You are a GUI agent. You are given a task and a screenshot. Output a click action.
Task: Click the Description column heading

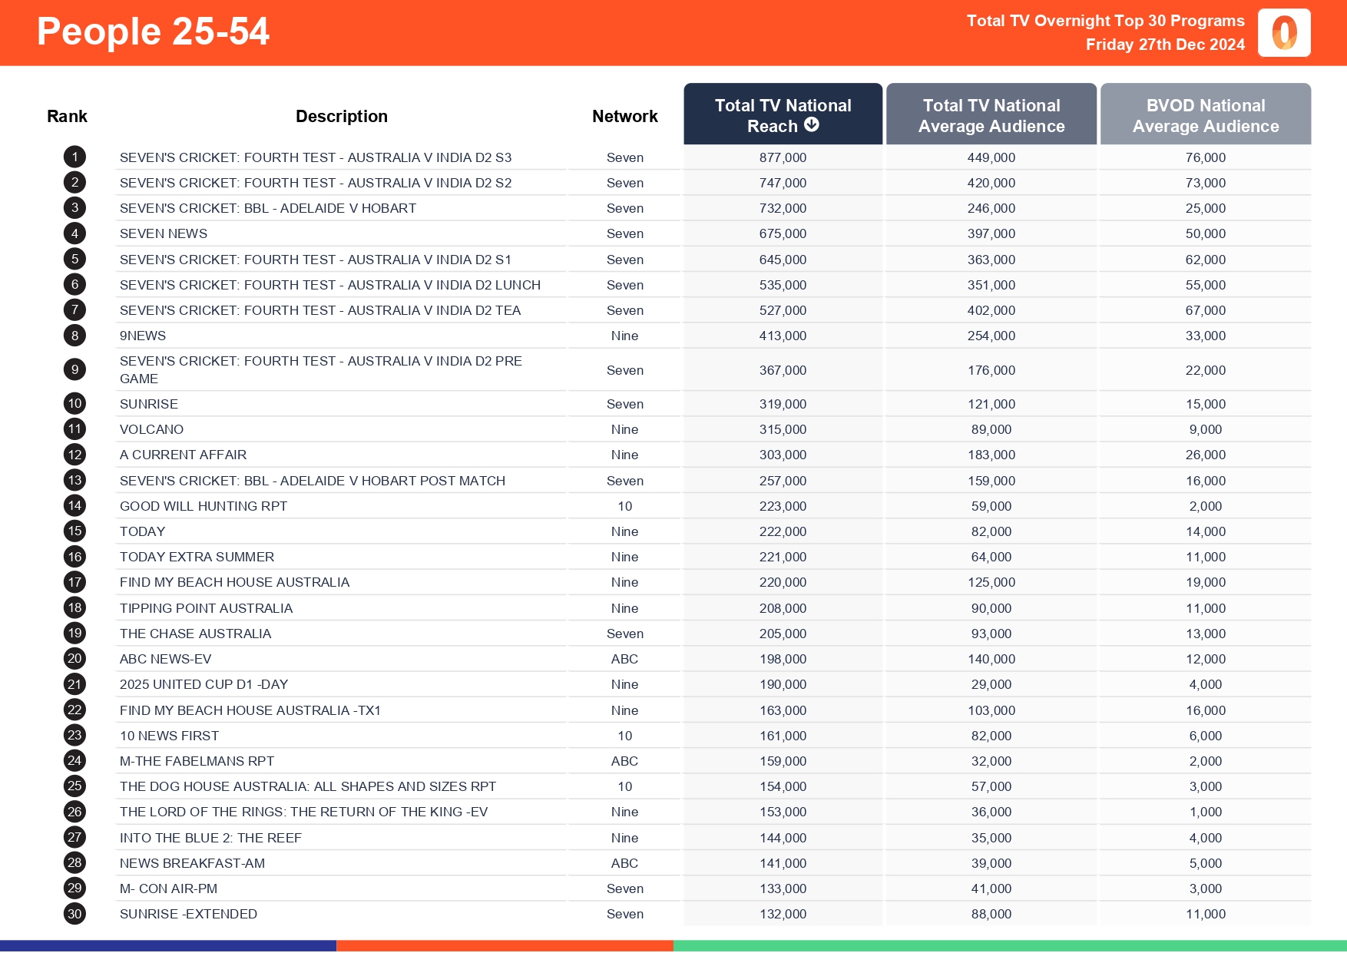coord(341,117)
